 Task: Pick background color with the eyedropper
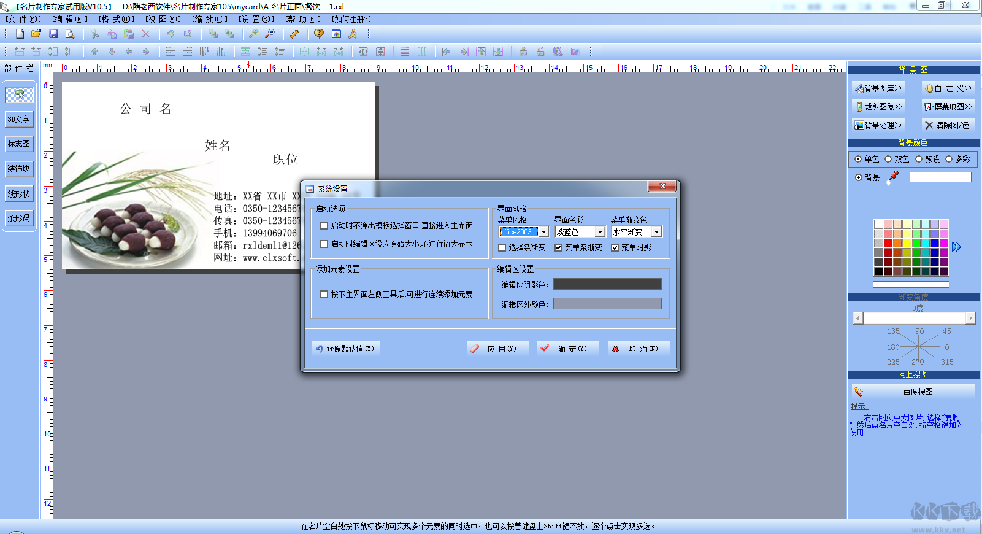[894, 177]
